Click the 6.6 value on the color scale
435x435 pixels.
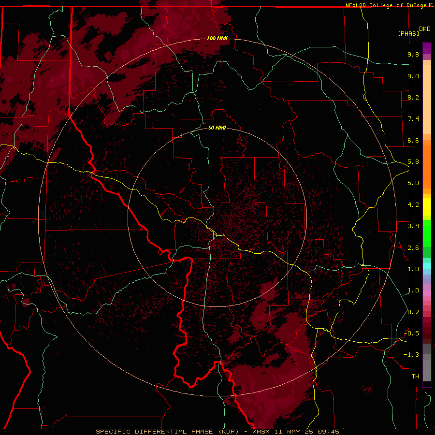413,140
